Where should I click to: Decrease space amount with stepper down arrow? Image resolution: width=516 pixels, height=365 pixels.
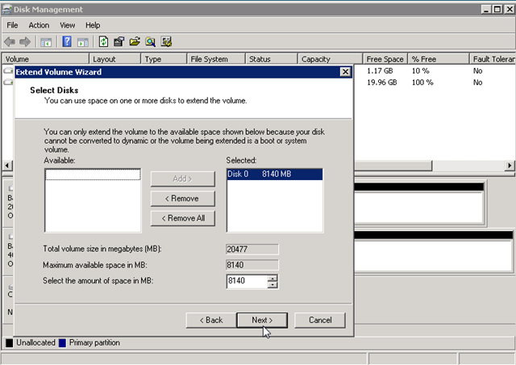point(273,285)
